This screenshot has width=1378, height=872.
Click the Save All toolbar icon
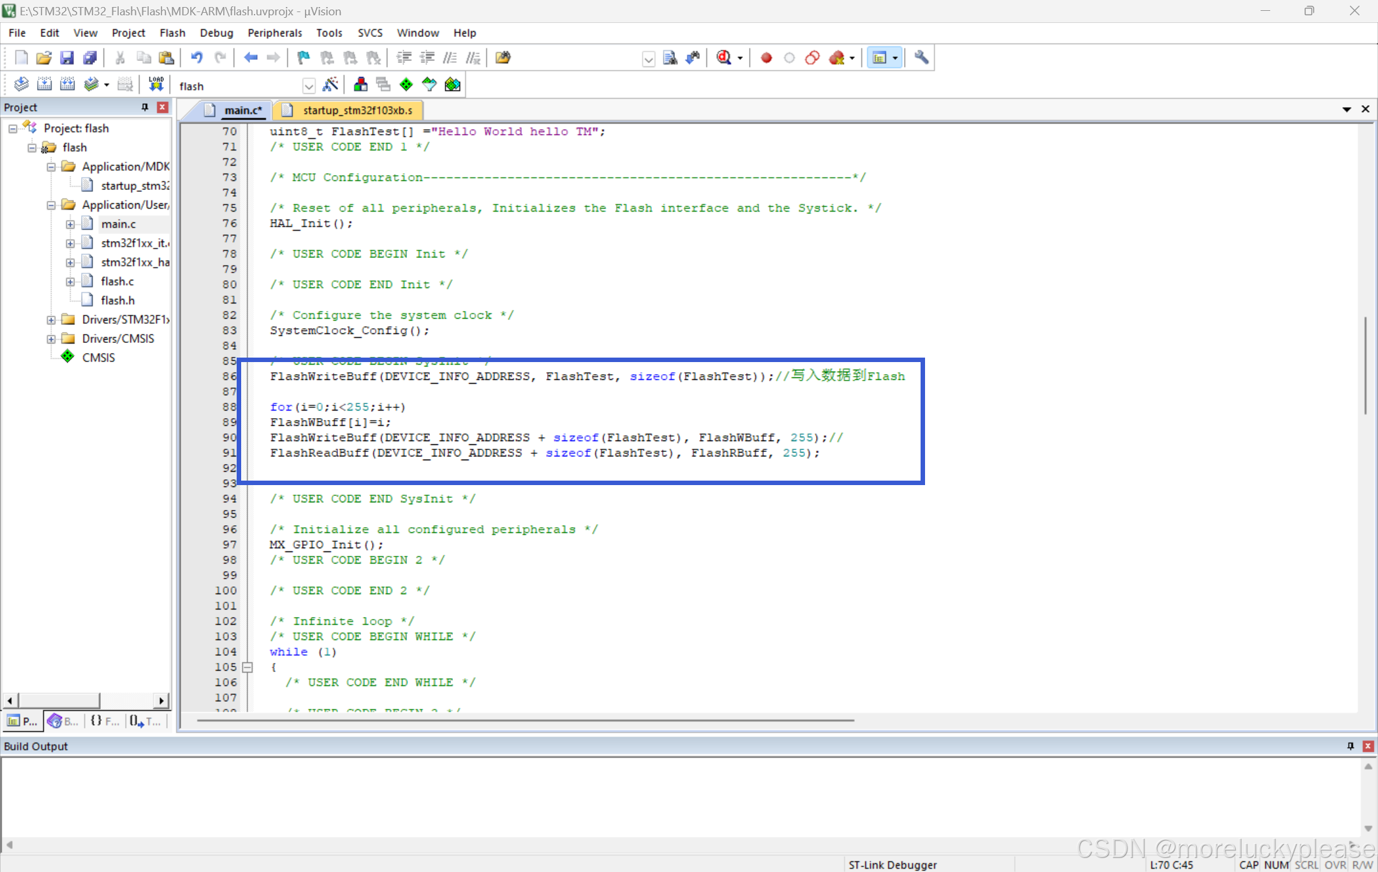tap(90, 57)
